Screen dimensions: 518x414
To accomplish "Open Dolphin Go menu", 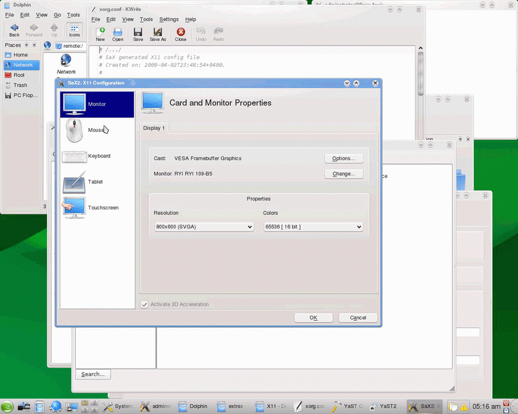I will (x=57, y=15).
